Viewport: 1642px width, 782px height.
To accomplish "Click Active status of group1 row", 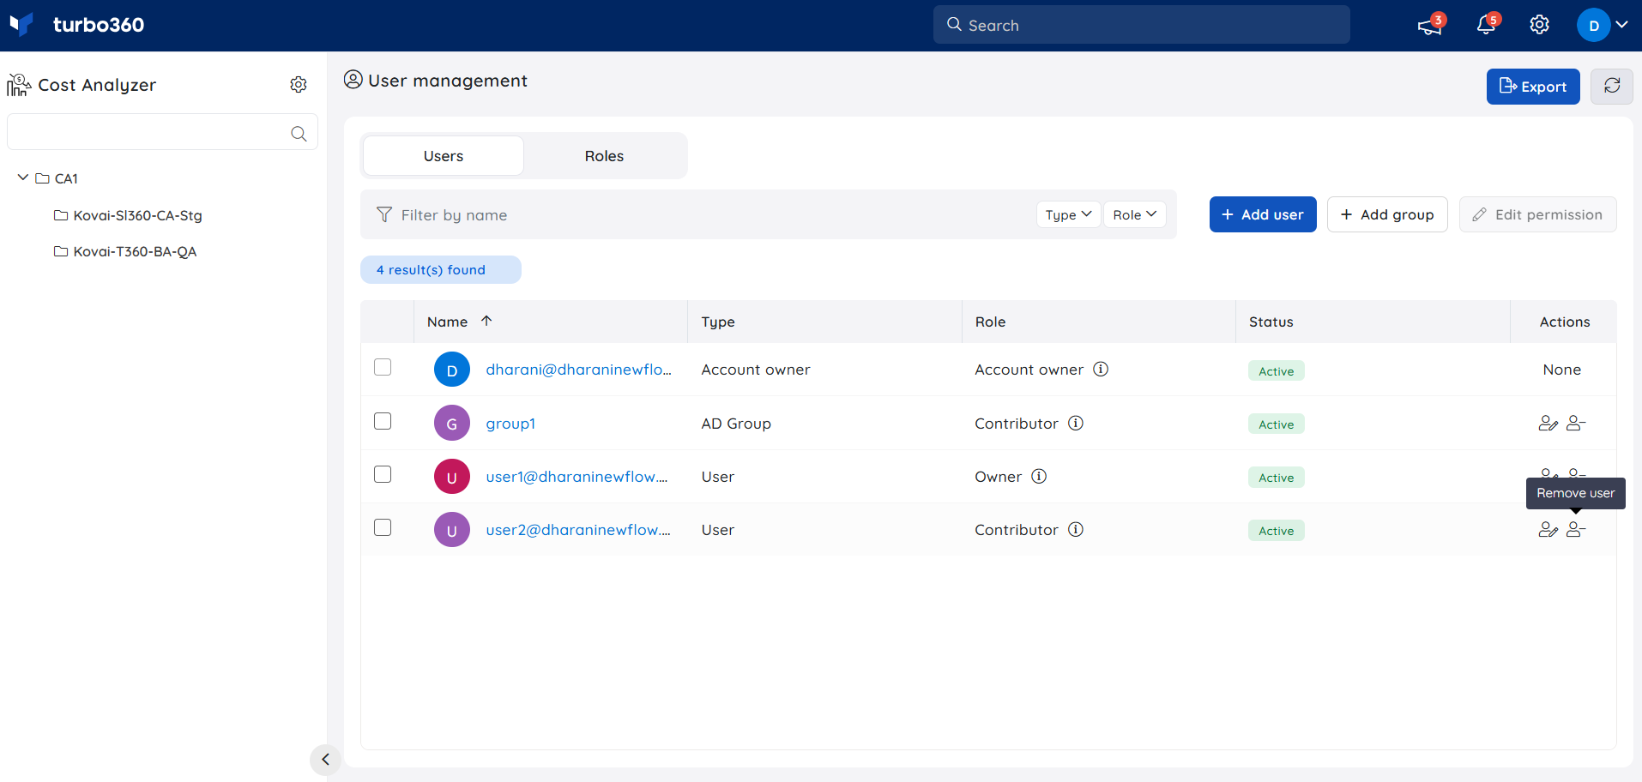I will point(1277,424).
